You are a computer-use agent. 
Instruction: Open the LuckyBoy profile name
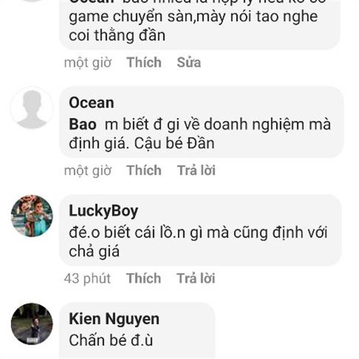point(104,211)
